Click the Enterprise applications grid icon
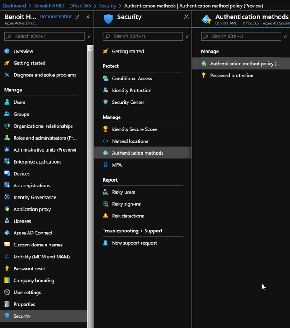The image size is (290, 328). coord(7,162)
